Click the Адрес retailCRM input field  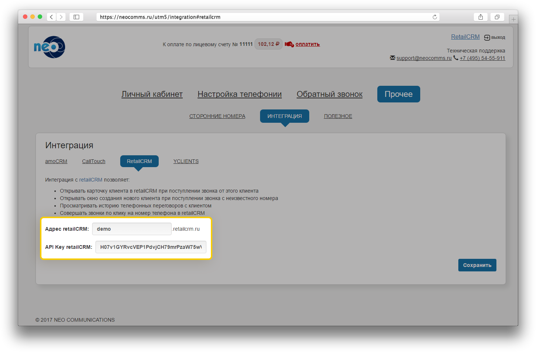[x=132, y=229]
